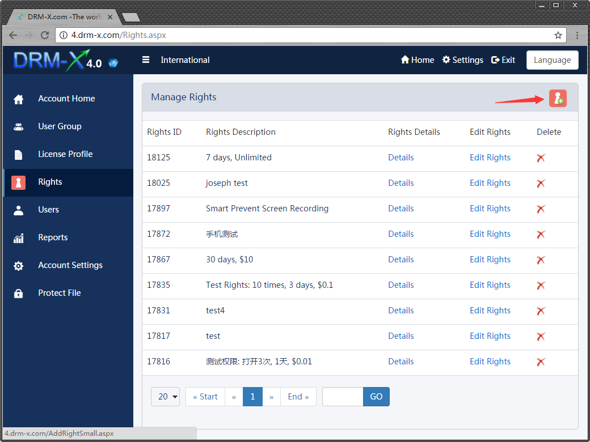The width and height of the screenshot is (590, 442).
Task: Open Account Home in sidebar
Action: point(68,99)
